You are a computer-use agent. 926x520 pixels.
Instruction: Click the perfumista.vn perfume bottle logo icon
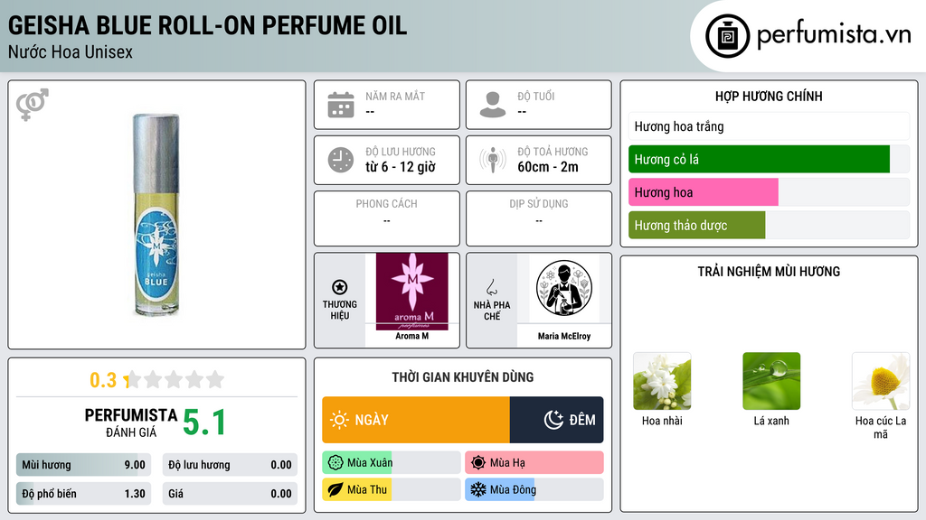pyautogui.click(x=727, y=36)
